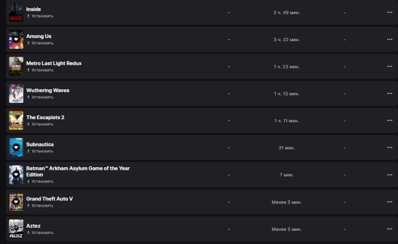The width and height of the screenshot is (398, 244).
Task: Open the Aztez game cover thumbnail
Action: click(16, 229)
